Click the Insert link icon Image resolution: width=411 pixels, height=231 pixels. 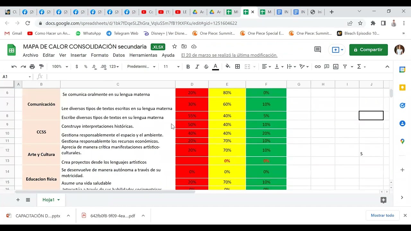[x=318, y=66]
